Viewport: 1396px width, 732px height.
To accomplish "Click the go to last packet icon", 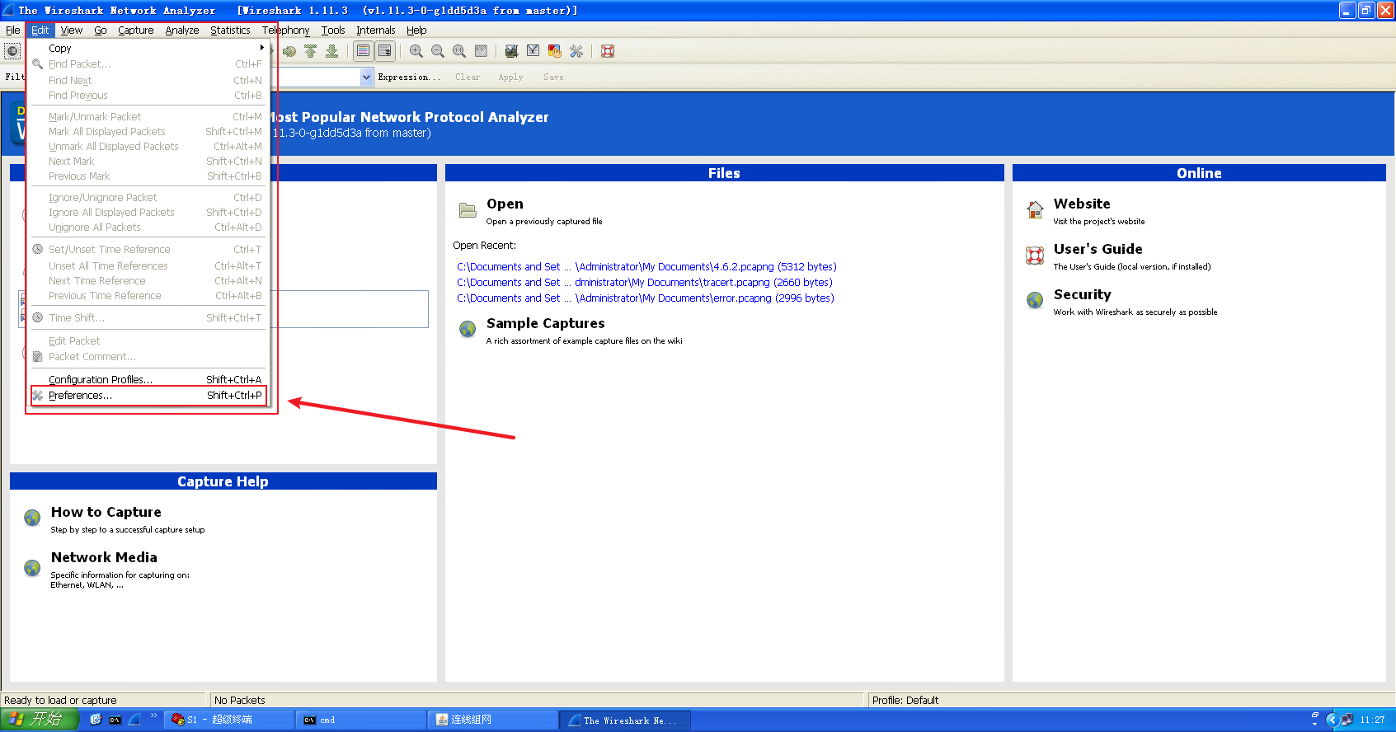I will click(331, 51).
